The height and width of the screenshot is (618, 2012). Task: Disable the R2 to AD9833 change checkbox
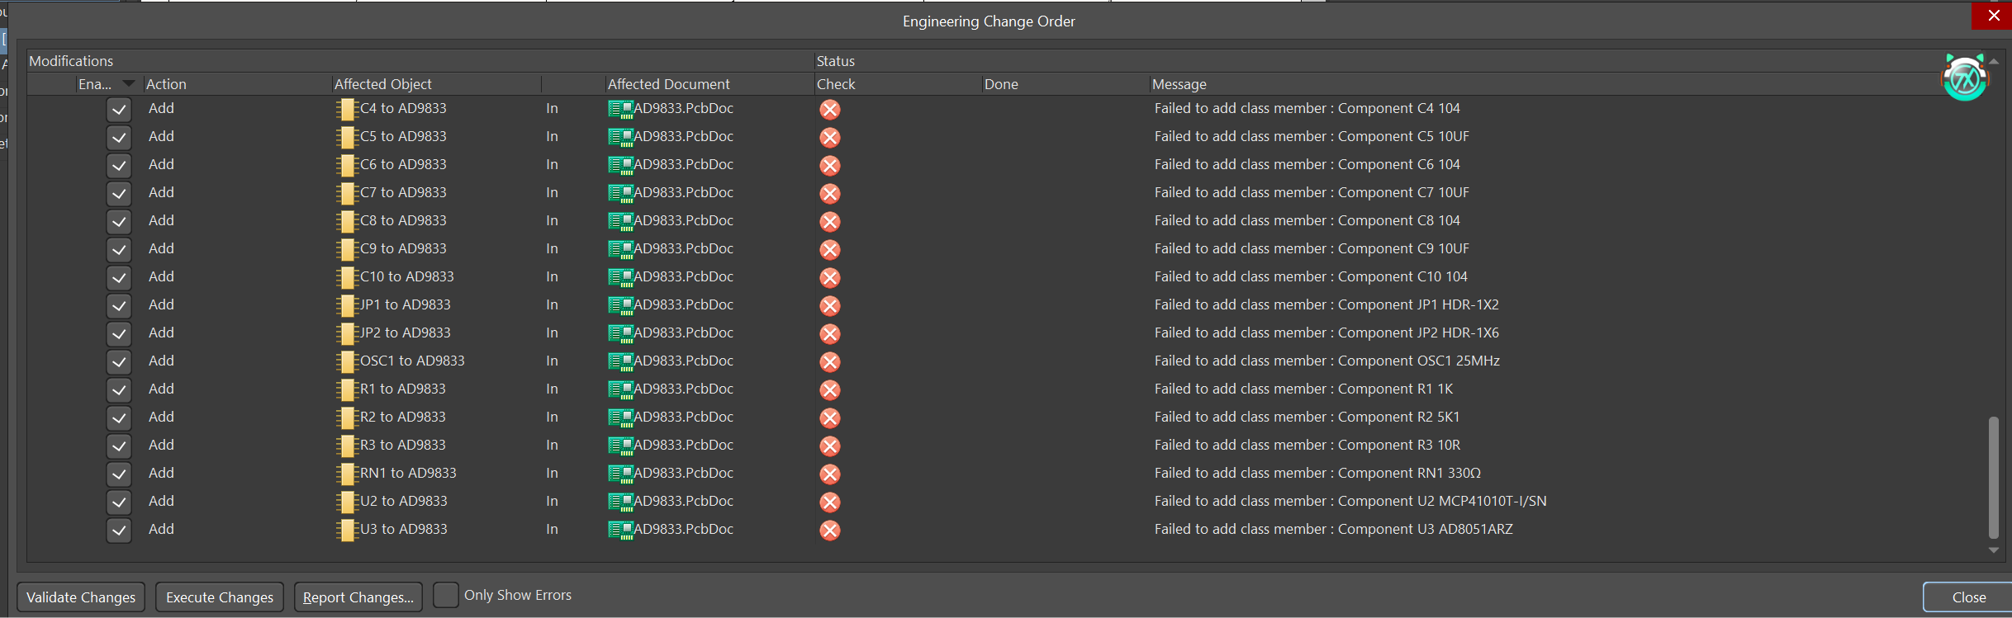point(119,418)
